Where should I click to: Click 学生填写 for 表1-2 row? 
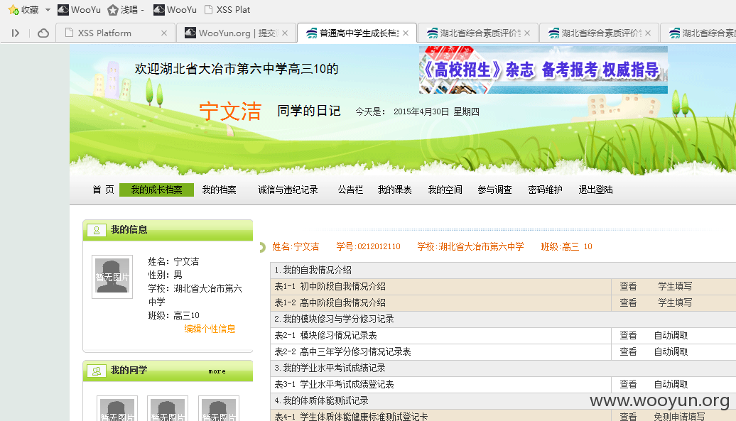675,303
